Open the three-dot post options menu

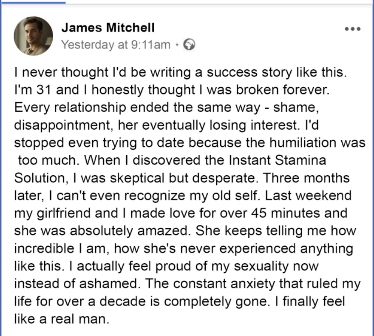click(352, 29)
